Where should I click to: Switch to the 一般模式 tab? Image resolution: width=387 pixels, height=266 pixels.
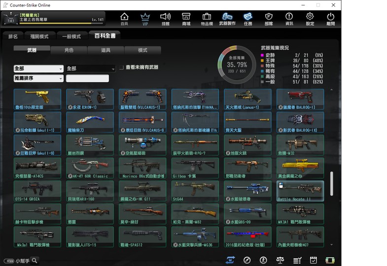click(x=71, y=36)
